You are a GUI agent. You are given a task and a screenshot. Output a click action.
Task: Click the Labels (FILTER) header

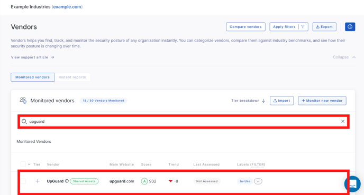251,164
